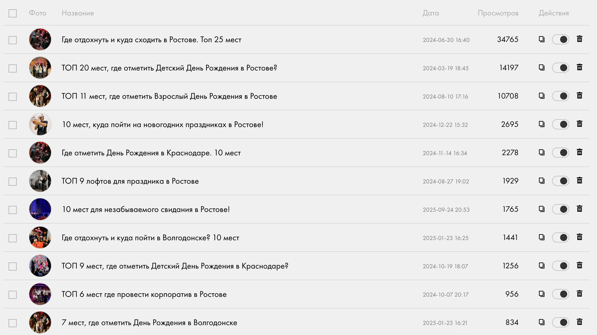Delete the article "Где отдохнуть и куда сходить в Ростове"
The width and height of the screenshot is (597, 335).
click(580, 40)
